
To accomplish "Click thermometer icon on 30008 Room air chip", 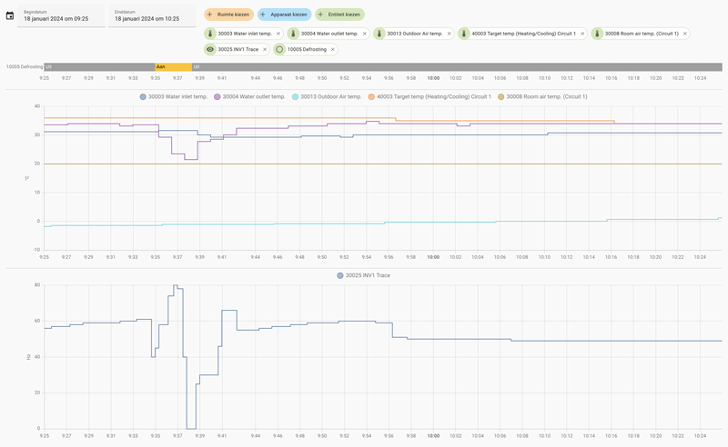I will [x=597, y=34].
